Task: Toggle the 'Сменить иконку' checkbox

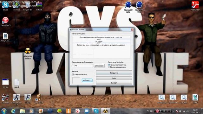Action: pos(73,74)
